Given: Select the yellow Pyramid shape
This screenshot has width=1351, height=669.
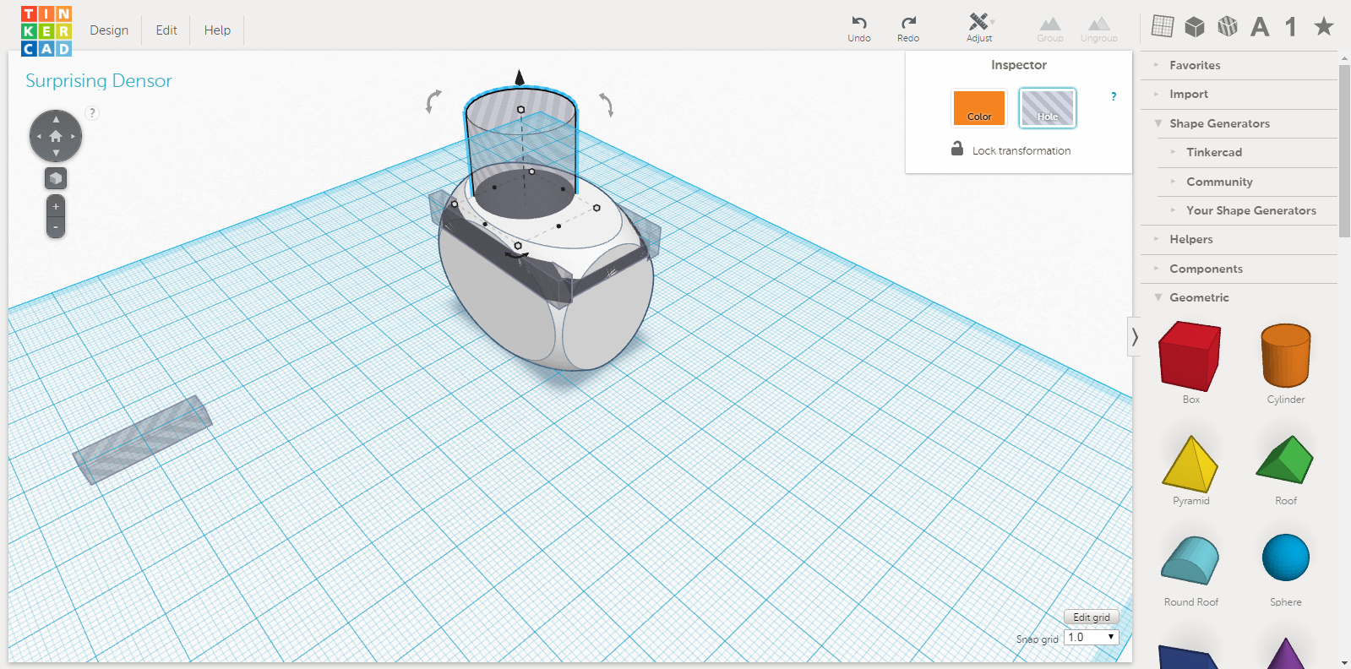Looking at the screenshot, I should point(1190,463).
